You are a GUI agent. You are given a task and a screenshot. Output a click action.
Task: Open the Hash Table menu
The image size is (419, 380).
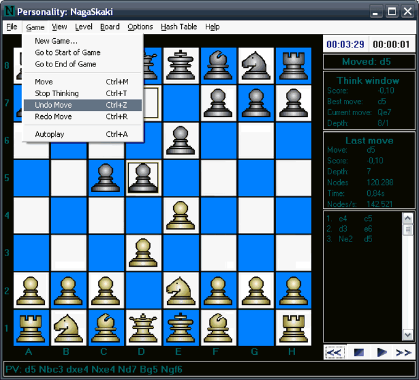(179, 27)
